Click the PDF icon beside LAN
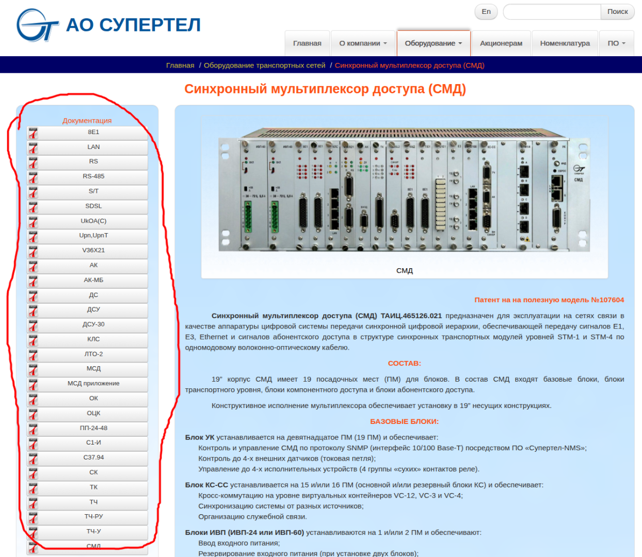Viewport: 642px width, 557px height. (x=33, y=148)
